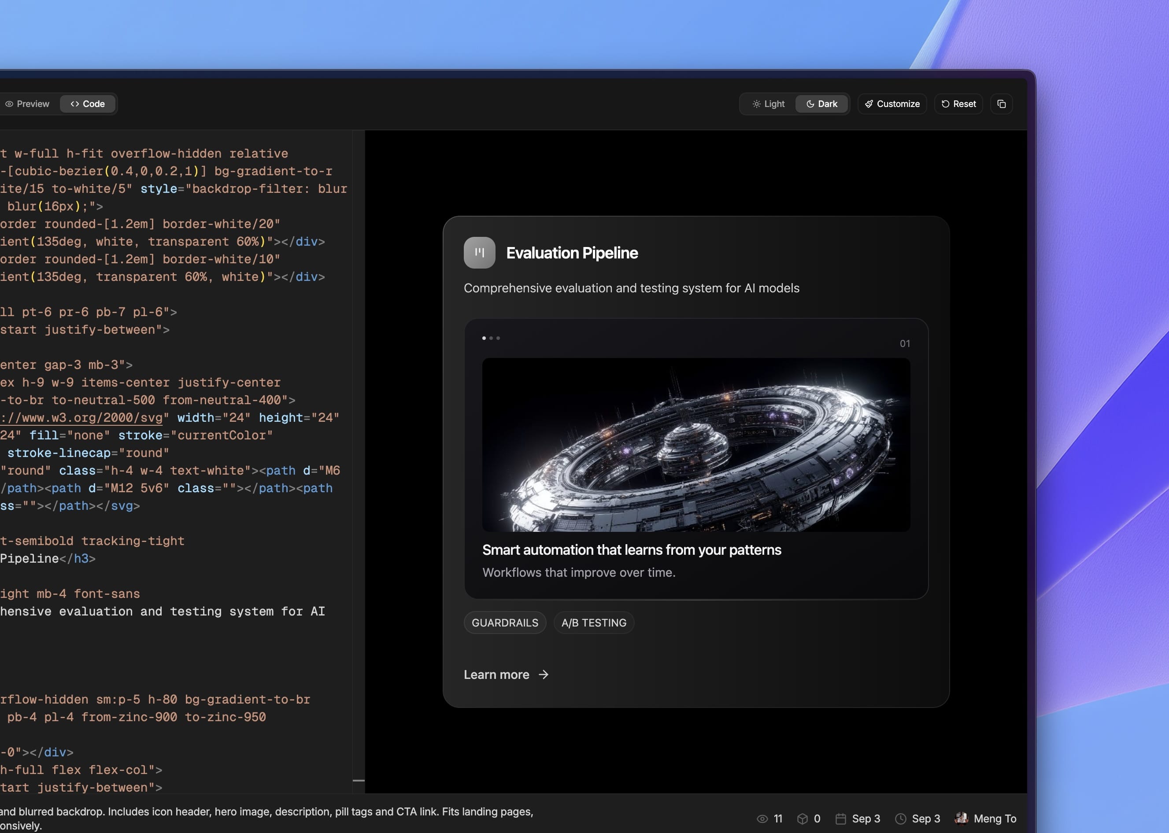
Task: Enable Dark mode
Action: pyautogui.click(x=821, y=103)
